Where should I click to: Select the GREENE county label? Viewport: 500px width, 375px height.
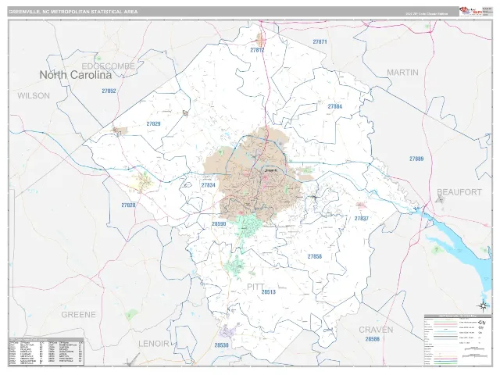78,315
